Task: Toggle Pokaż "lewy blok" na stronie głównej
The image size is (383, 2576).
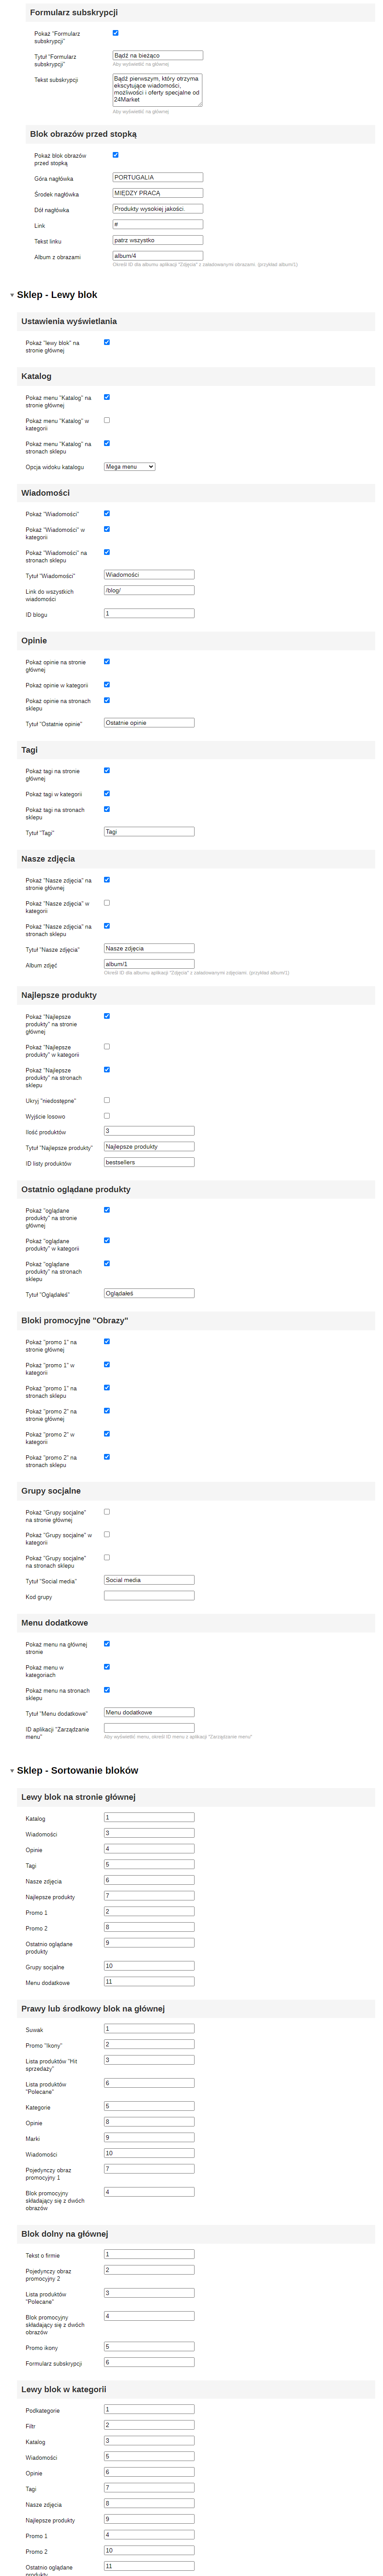Action: 107,342
